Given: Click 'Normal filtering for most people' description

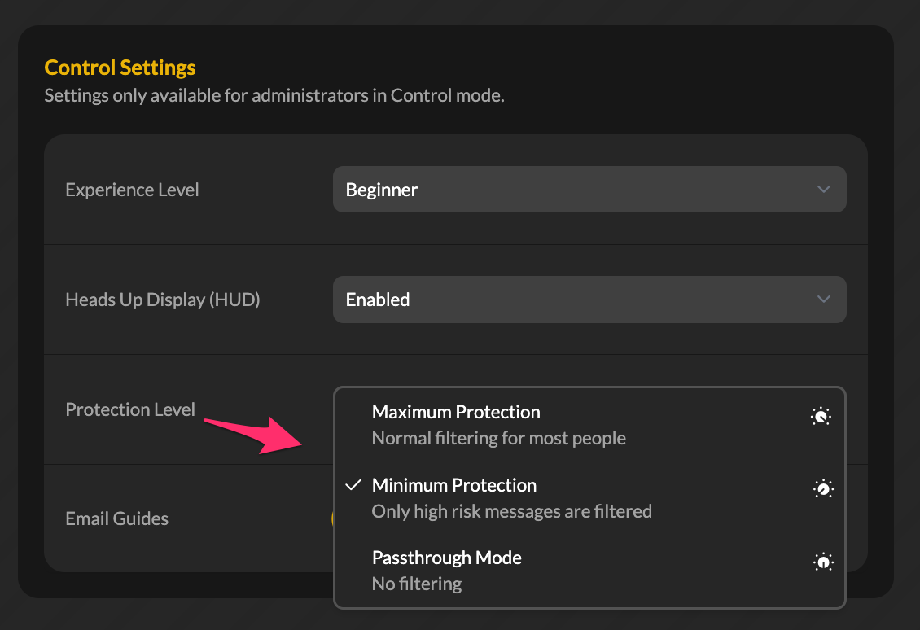Looking at the screenshot, I should click(x=499, y=438).
